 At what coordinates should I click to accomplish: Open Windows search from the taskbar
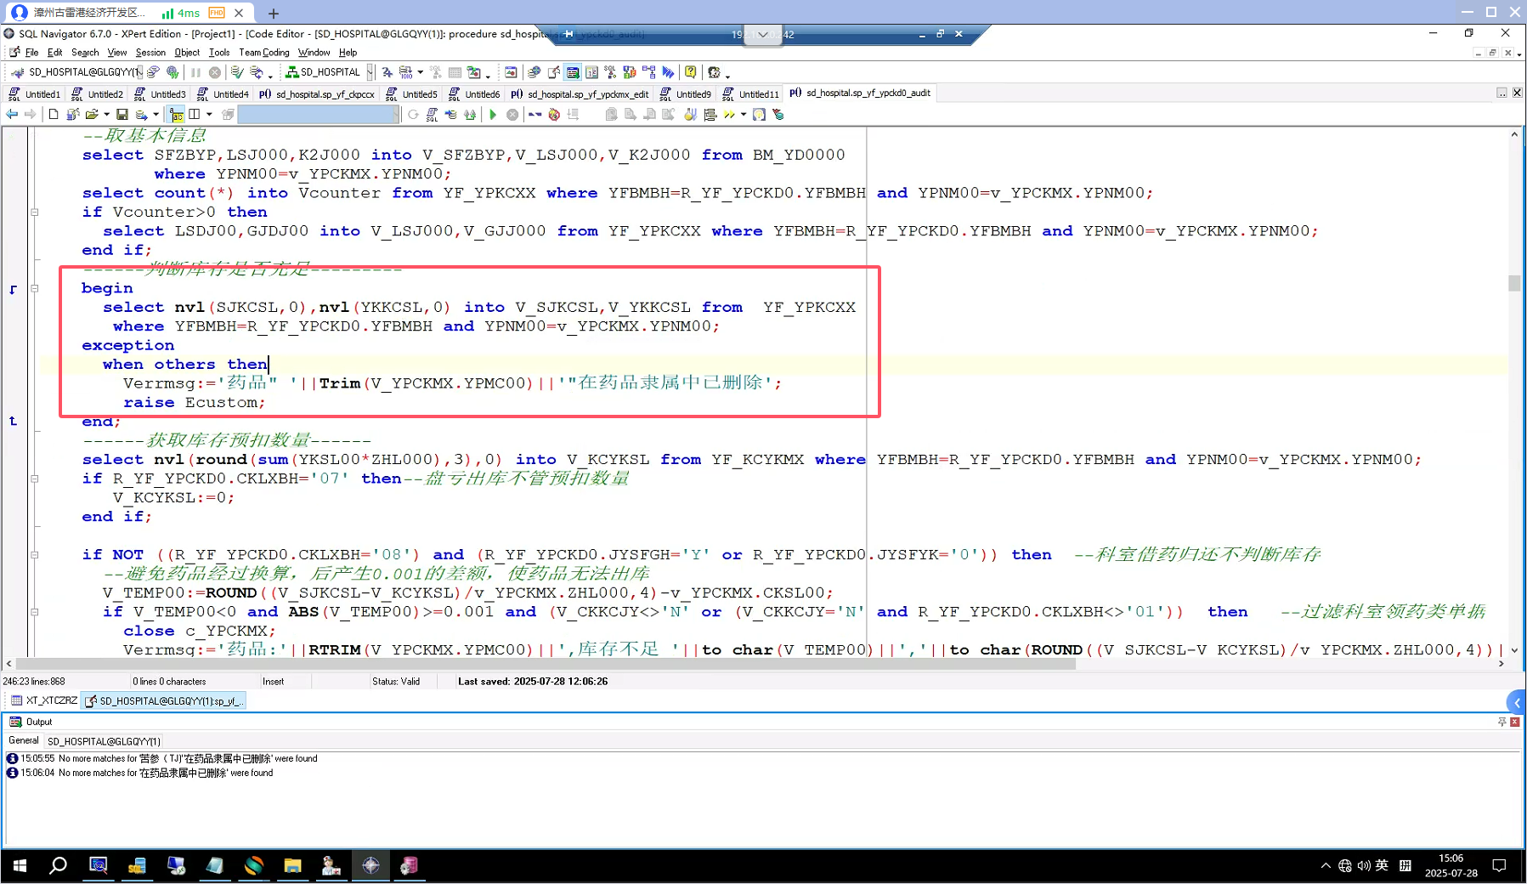tap(58, 865)
